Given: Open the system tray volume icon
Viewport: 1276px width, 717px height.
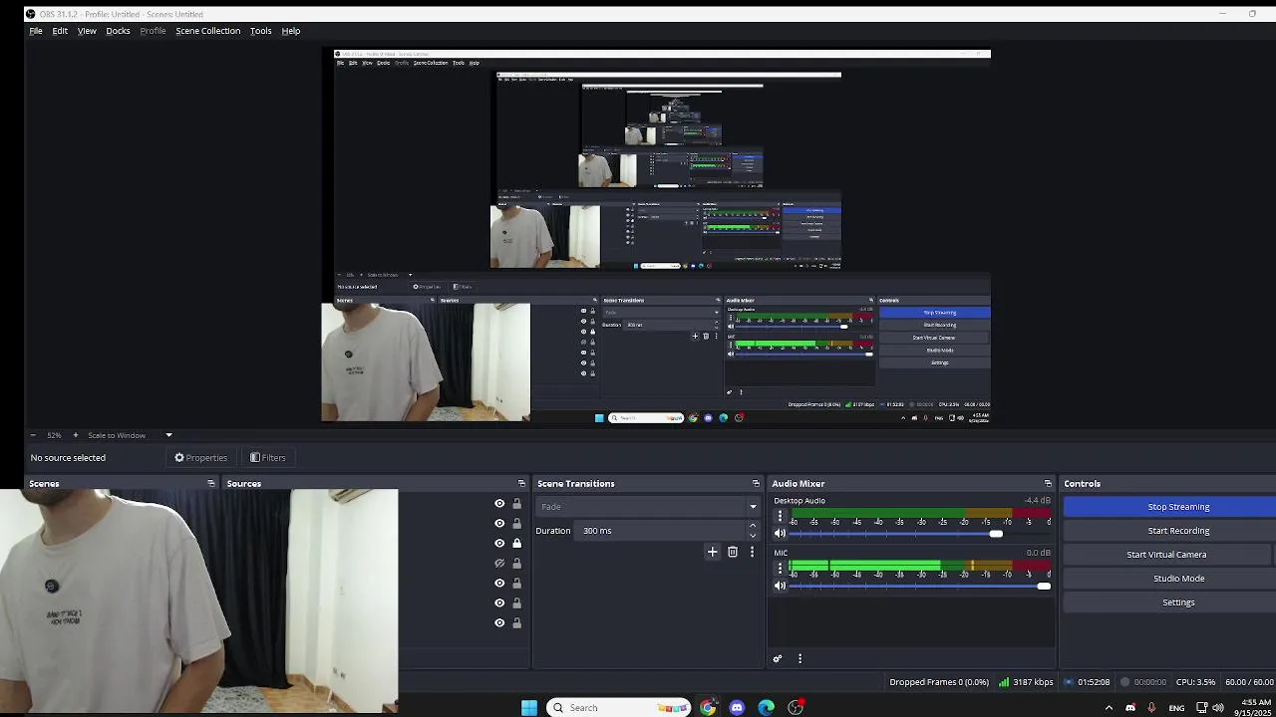Looking at the screenshot, I should coord(1218,708).
